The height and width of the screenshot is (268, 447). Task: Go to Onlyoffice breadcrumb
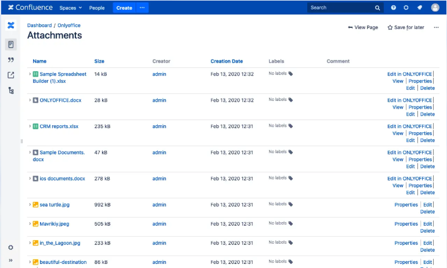(69, 26)
